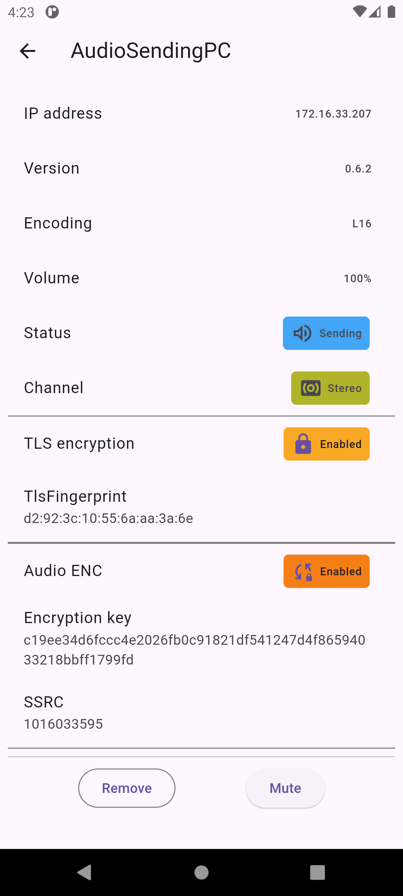403x896 pixels.
Task: Tap the Audio ENC sync-lock icon
Action: (303, 572)
